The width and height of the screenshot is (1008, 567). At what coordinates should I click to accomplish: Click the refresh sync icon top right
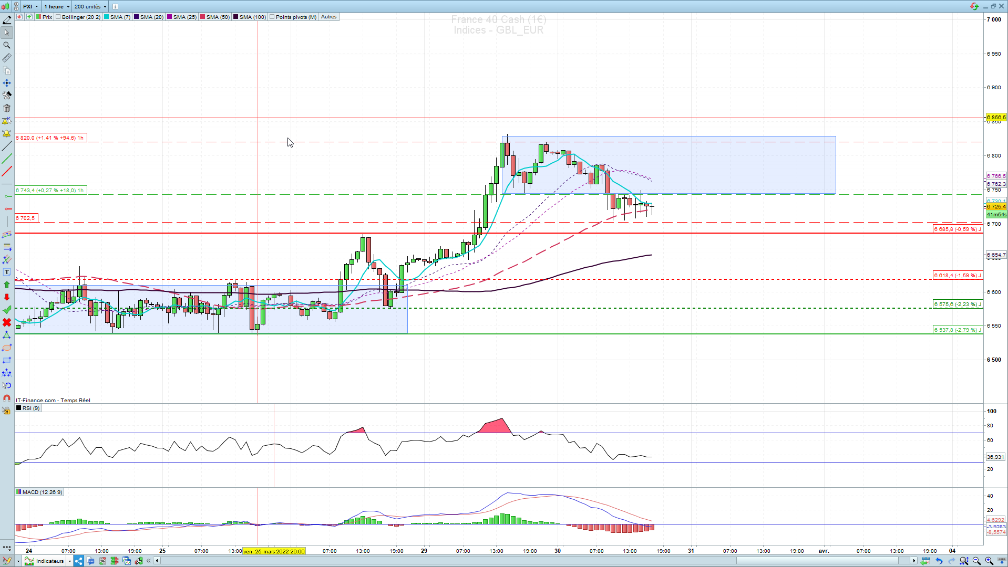(974, 6)
